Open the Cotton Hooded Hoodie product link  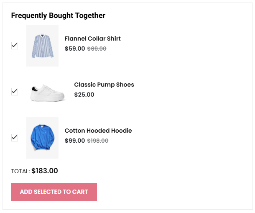point(98,131)
